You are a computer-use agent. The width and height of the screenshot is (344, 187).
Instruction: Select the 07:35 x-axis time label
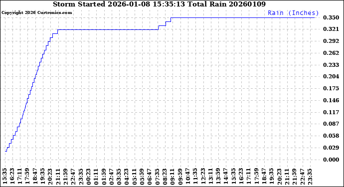(x=157, y=177)
